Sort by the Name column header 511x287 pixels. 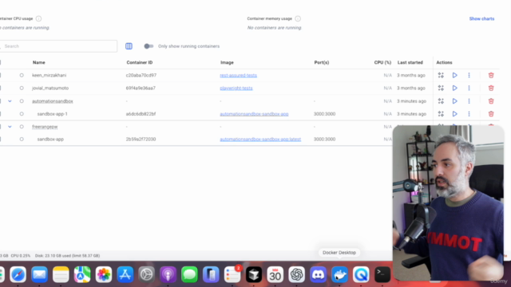pyautogui.click(x=39, y=62)
